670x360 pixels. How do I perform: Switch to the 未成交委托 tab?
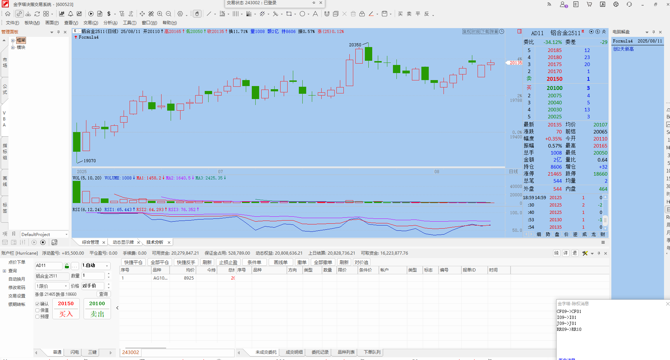[x=266, y=352]
